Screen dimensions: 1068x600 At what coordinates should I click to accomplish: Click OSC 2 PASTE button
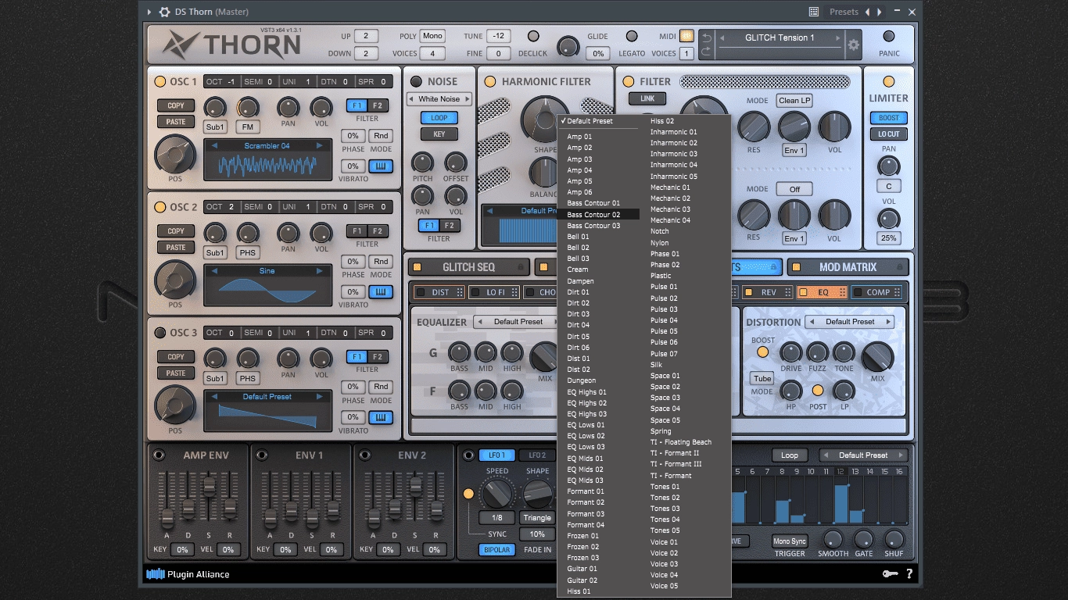click(x=176, y=247)
